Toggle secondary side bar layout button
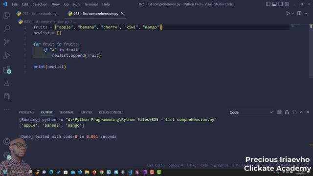The width and height of the screenshot is (313, 176). tap(281, 4)
